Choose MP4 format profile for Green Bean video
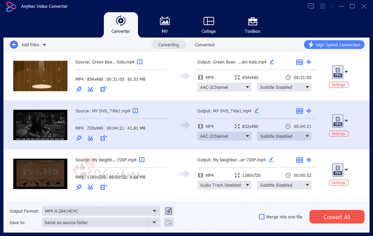 point(340,72)
